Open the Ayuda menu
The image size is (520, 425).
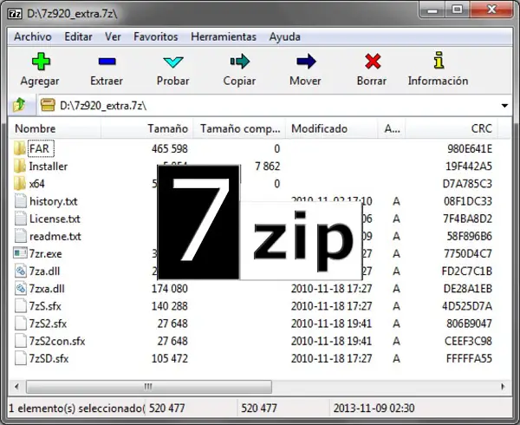[285, 36]
